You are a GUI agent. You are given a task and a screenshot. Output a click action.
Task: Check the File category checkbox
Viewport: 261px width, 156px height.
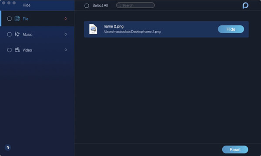tap(9, 19)
